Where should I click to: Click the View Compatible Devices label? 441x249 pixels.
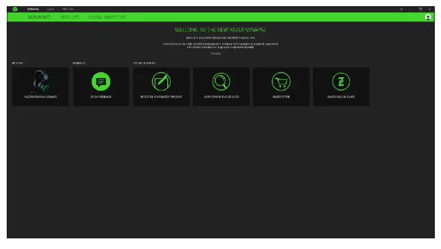(x=221, y=97)
